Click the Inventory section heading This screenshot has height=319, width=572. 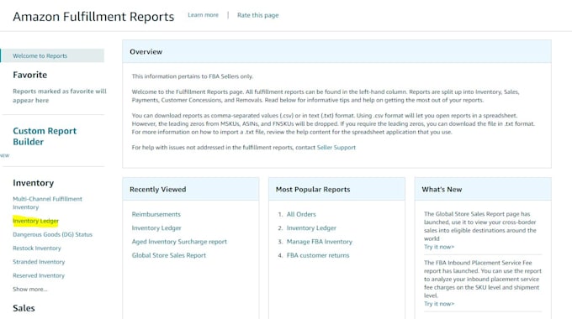coord(33,183)
